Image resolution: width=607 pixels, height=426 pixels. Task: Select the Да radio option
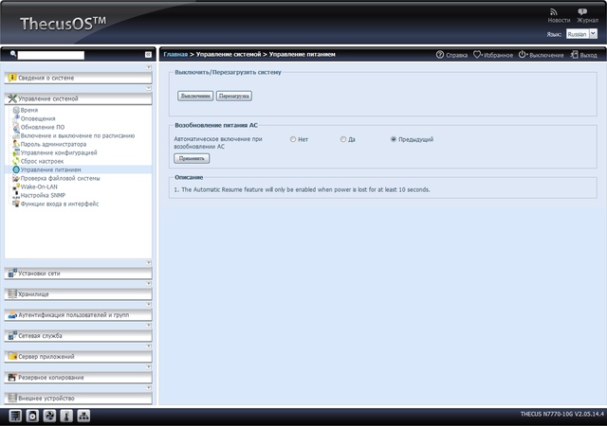(x=343, y=139)
